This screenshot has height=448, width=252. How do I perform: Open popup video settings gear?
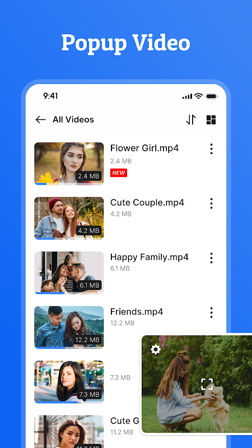tap(156, 349)
